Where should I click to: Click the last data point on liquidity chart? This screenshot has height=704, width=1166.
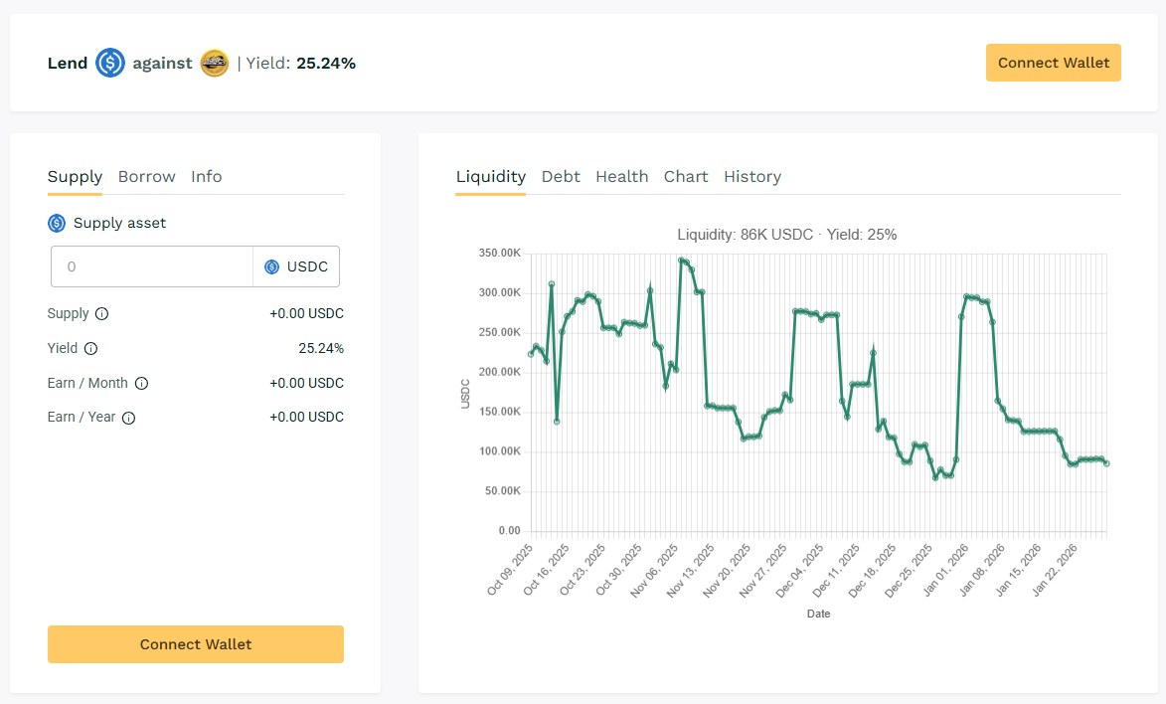click(1106, 463)
